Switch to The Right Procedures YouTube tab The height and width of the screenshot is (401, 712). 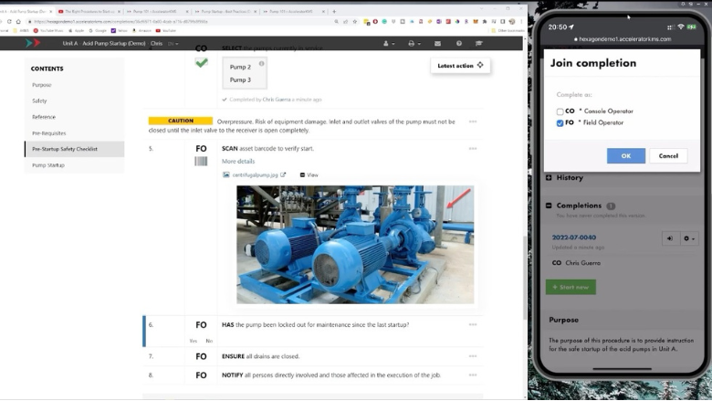(89, 11)
